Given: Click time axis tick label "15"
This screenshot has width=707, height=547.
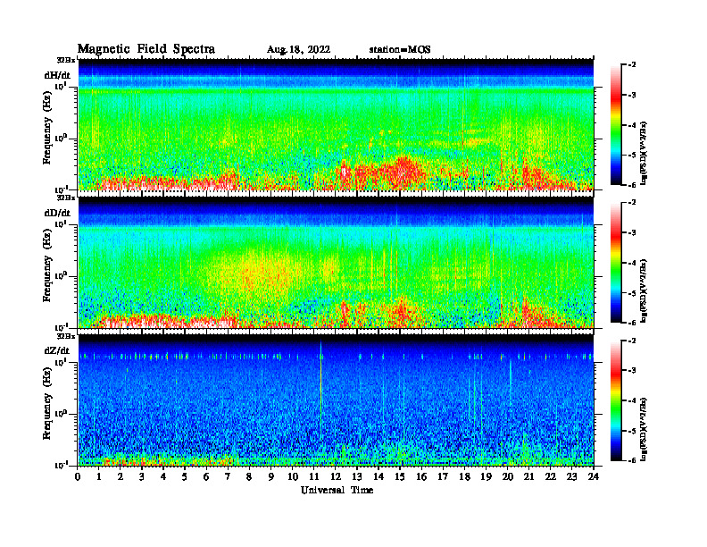Looking at the screenshot, I should pyautogui.click(x=400, y=477).
